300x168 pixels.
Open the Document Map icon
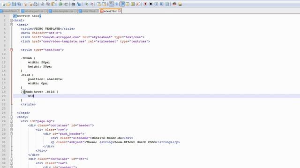[x=133, y=4]
